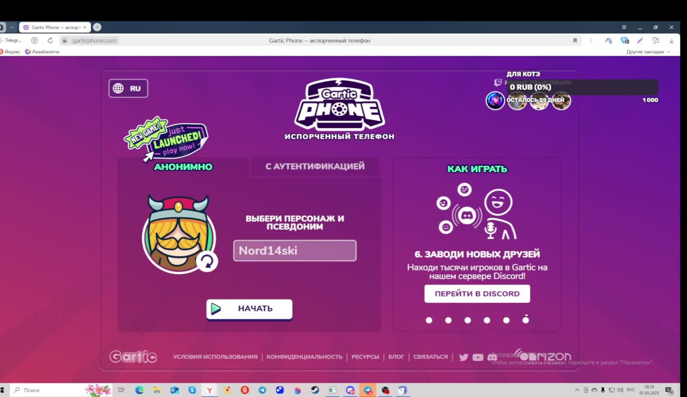Click the volume icon in system tray

pos(620,390)
